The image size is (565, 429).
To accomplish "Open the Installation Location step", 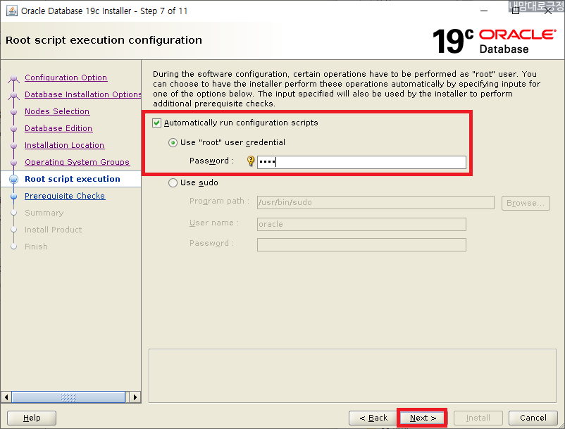I will point(65,145).
